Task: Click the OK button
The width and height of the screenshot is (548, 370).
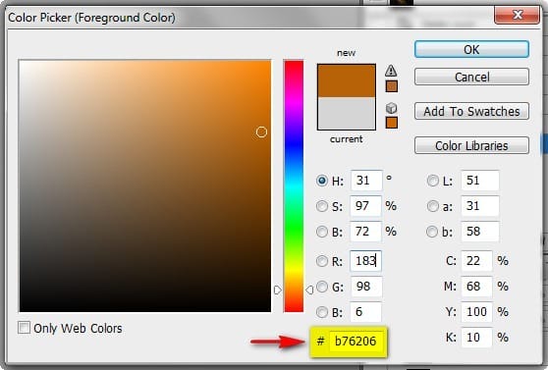Action: click(x=471, y=49)
